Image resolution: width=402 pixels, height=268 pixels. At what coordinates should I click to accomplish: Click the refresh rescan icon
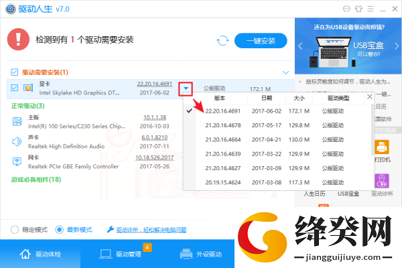222,40
